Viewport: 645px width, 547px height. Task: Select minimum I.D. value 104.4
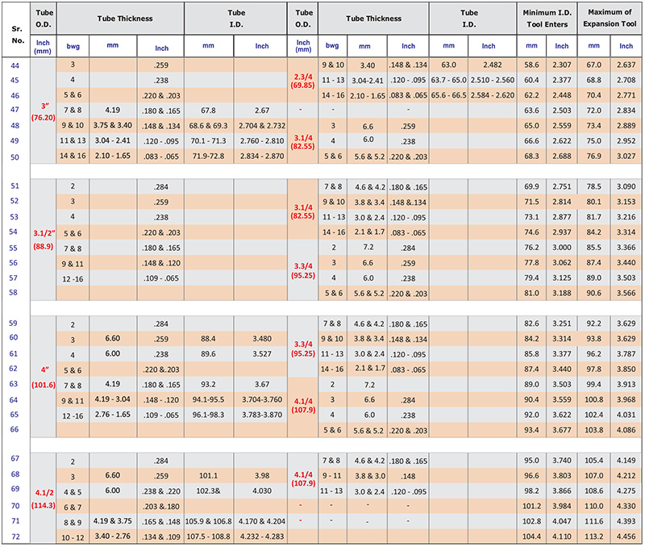point(531,537)
